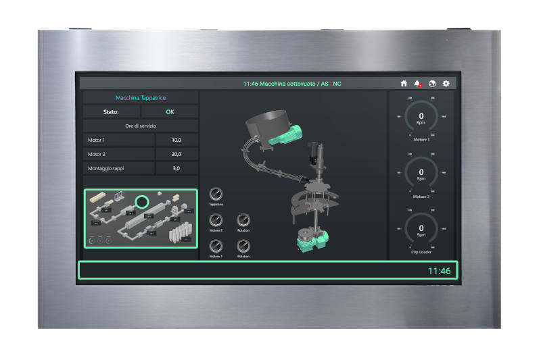Open the globe language selector
Screen dimensions: 541x362
(432, 84)
